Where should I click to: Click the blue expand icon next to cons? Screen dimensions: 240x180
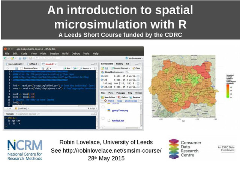coord(102,76)
